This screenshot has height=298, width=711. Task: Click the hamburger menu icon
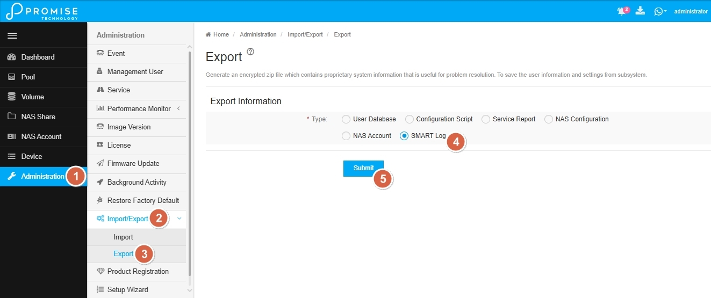point(12,36)
